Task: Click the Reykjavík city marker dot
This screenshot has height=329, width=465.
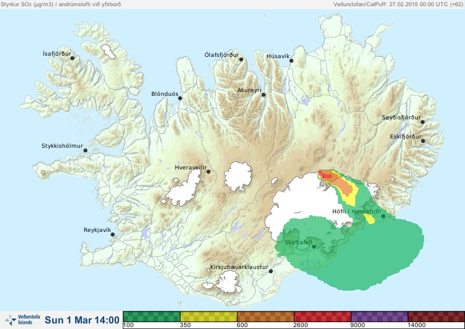Action: click(x=113, y=234)
